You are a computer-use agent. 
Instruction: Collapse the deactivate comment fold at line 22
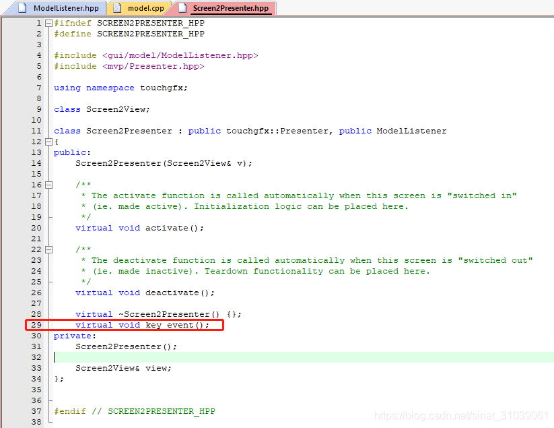click(48, 250)
